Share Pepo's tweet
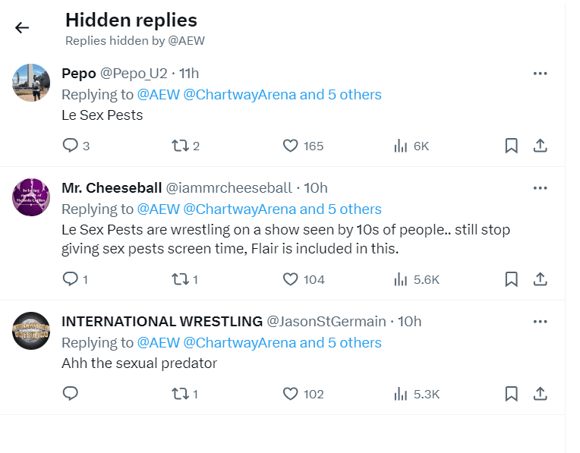Image resolution: width=580 pixels, height=453 pixels. pyautogui.click(x=541, y=146)
